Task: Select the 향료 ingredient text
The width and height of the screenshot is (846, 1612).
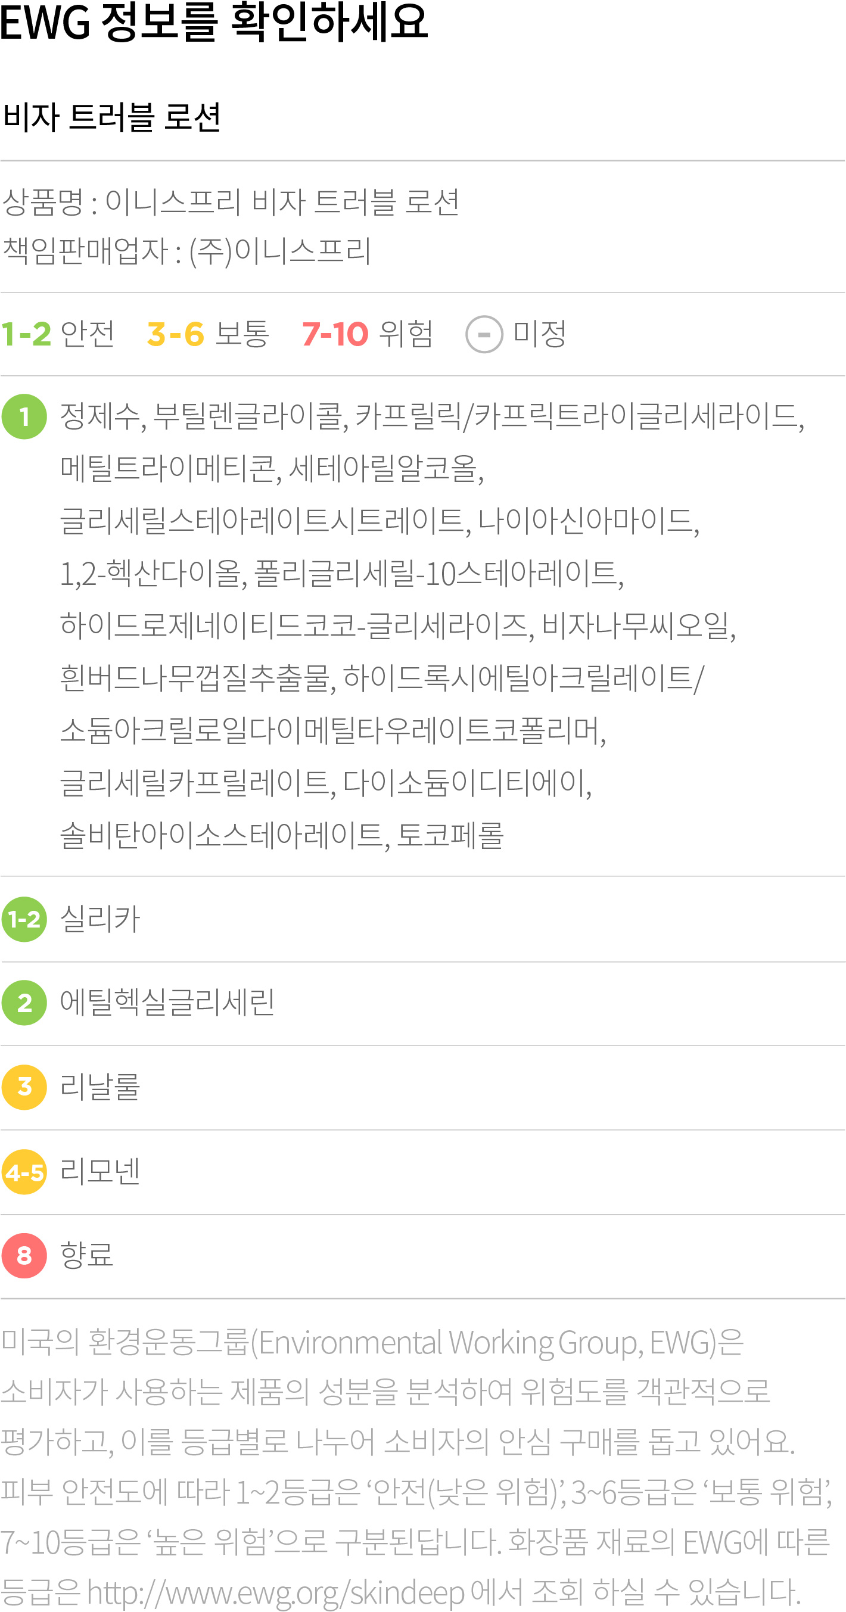Action: coord(87,1255)
